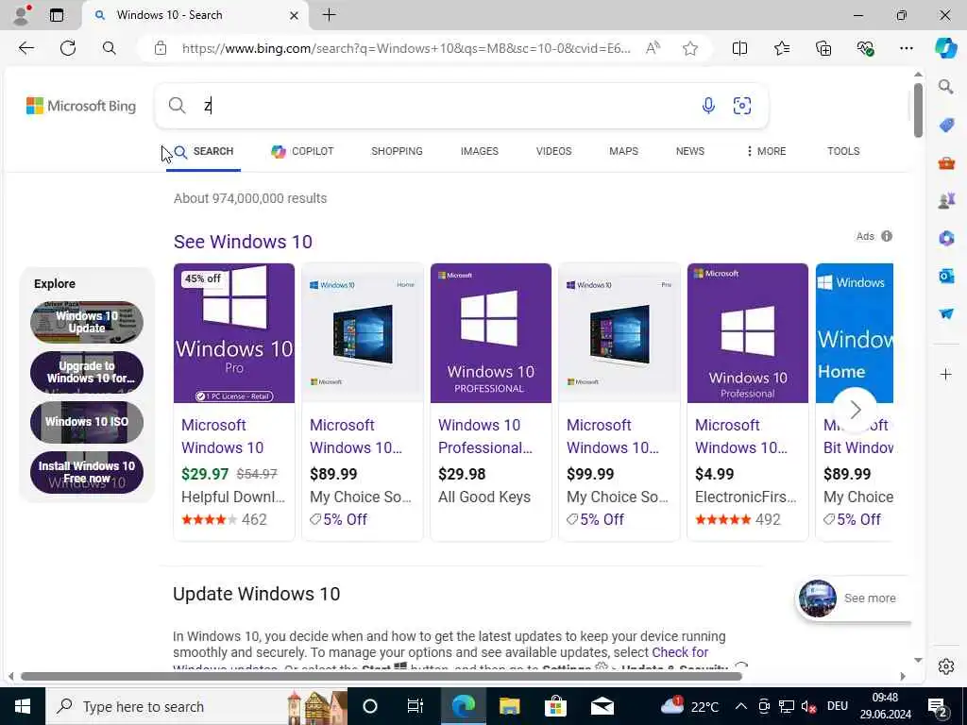Search by voice microphone icon
This screenshot has height=725, width=967.
pyautogui.click(x=708, y=106)
